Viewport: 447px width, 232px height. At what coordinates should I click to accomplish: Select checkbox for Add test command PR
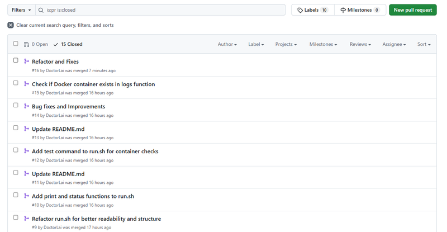pos(16,150)
